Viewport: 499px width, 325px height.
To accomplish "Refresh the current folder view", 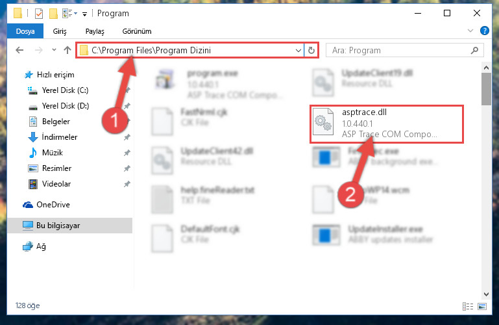I will tap(311, 50).
